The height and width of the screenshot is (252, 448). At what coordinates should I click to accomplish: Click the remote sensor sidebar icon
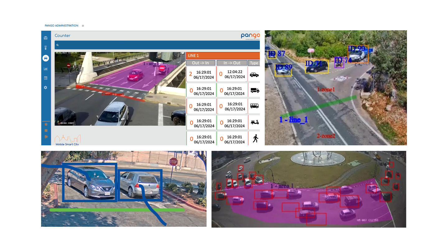coord(46,48)
